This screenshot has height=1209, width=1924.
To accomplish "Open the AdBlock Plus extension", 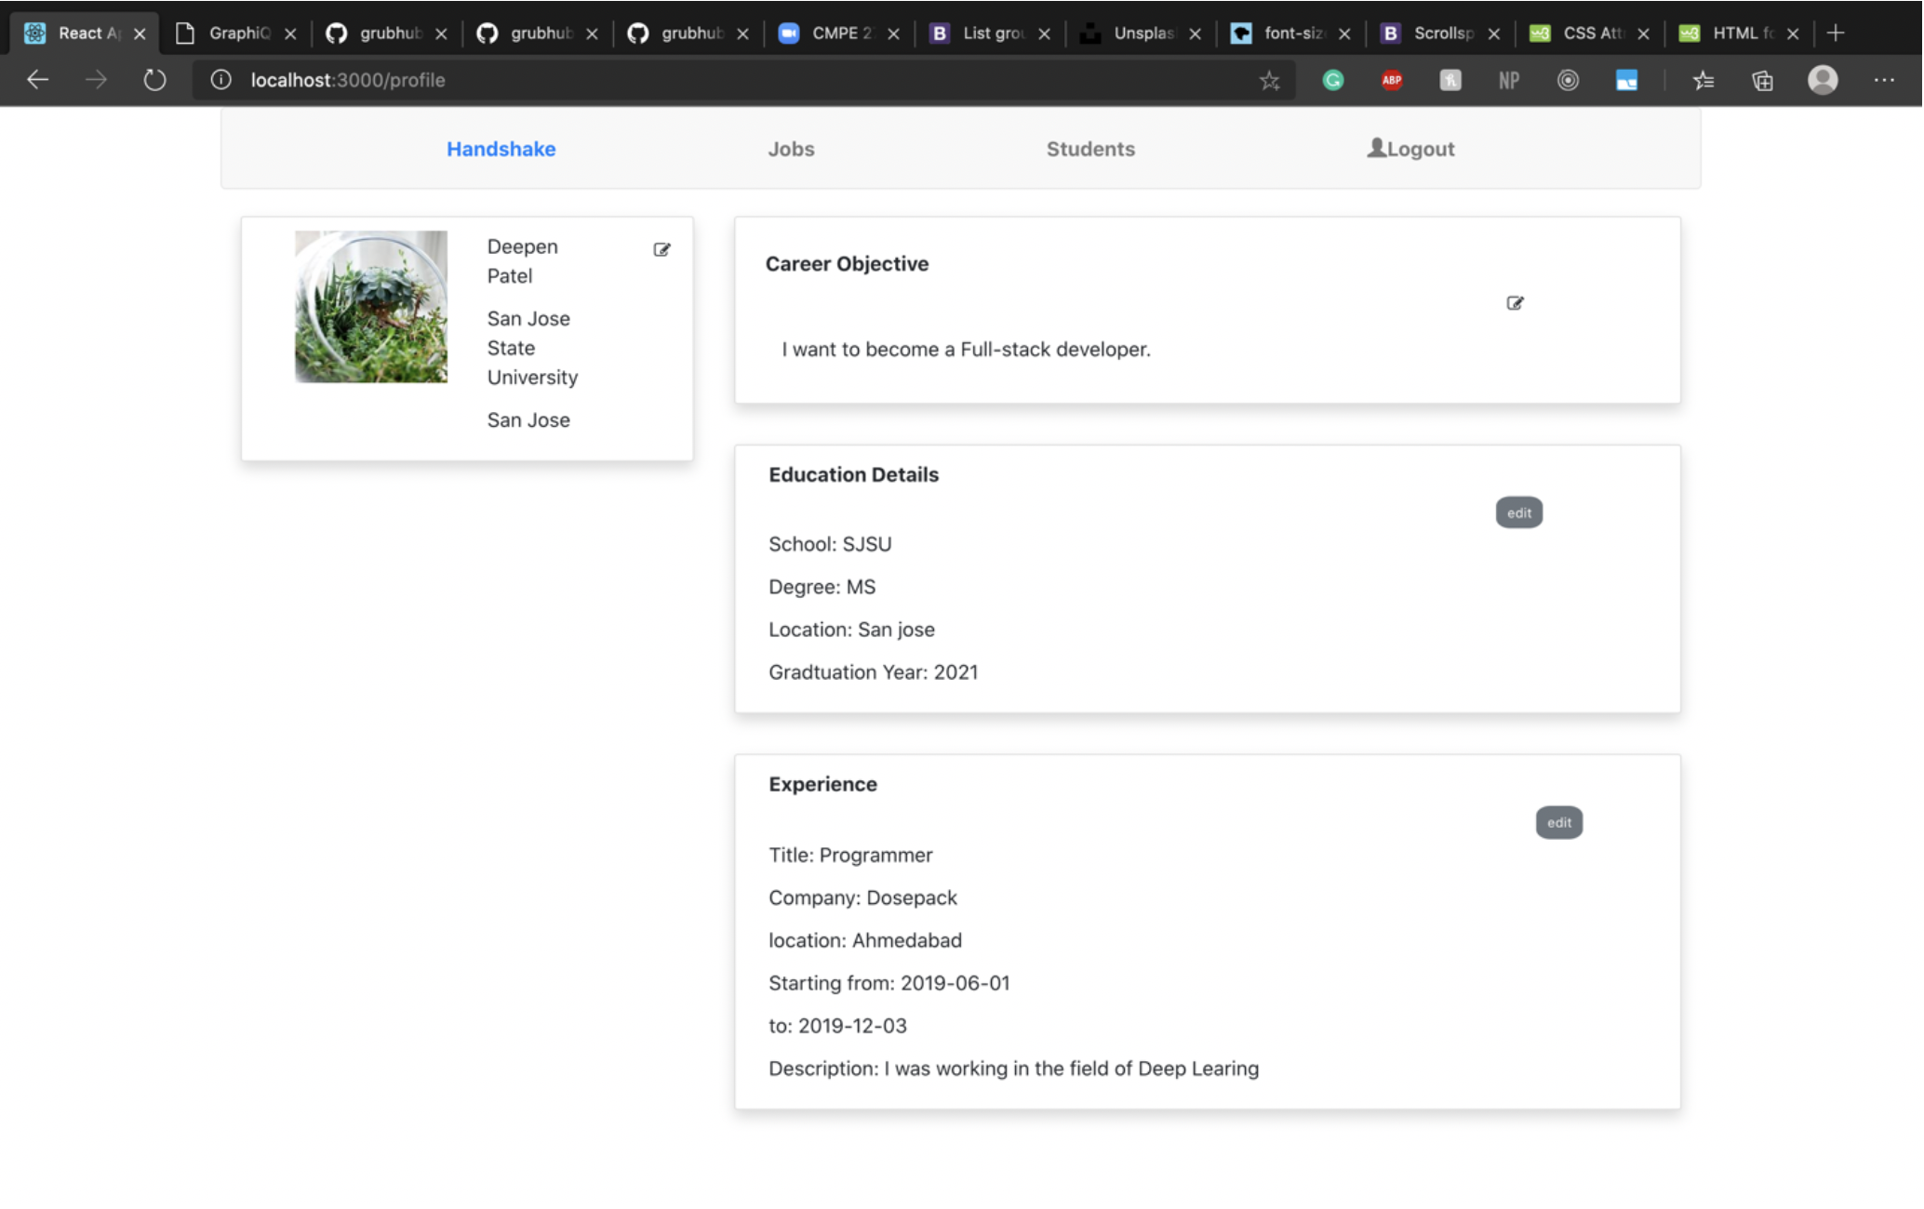I will 1391,80.
